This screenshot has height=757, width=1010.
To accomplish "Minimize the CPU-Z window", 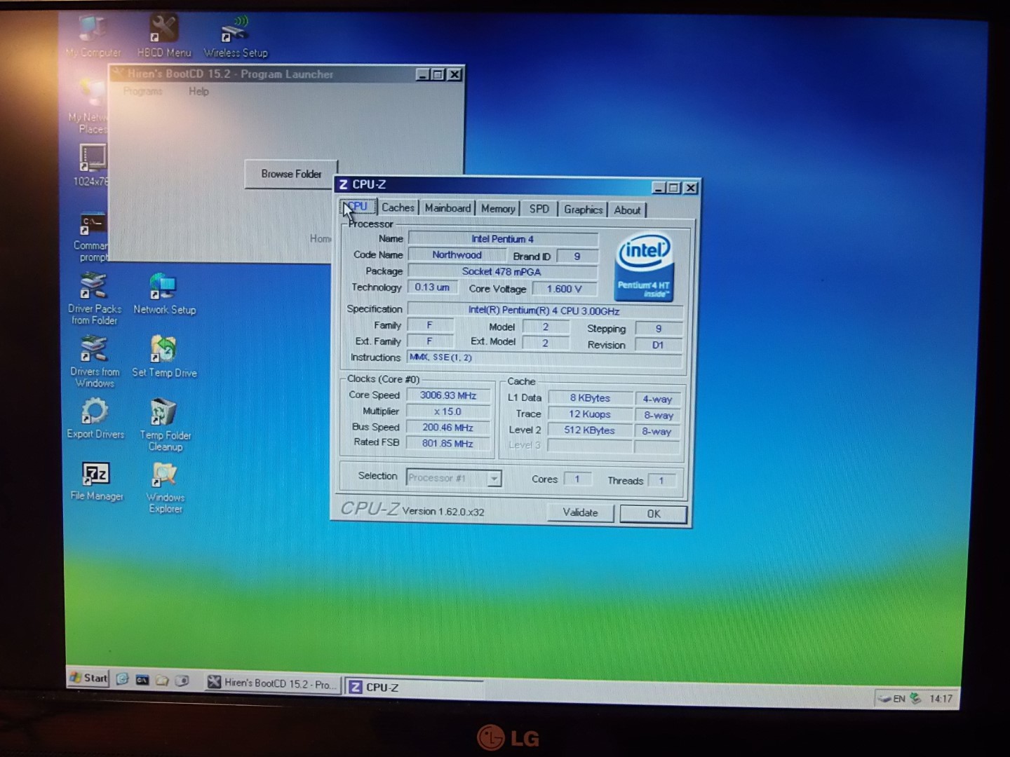I will click(658, 187).
